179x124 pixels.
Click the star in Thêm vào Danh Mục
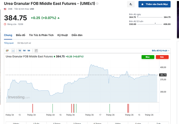coord(142,4)
